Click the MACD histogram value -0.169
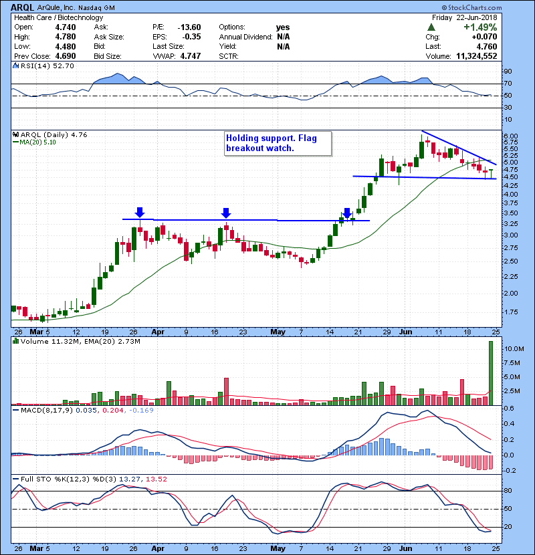The height and width of the screenshot is (555, 535). 141,411
